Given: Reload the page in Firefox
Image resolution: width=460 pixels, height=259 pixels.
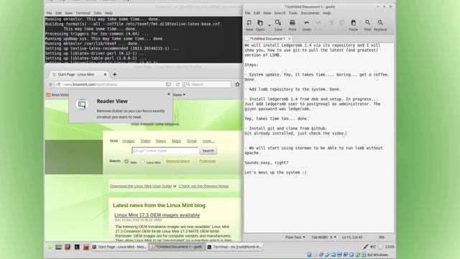Looking at the screenshot, I should (178, 84).
